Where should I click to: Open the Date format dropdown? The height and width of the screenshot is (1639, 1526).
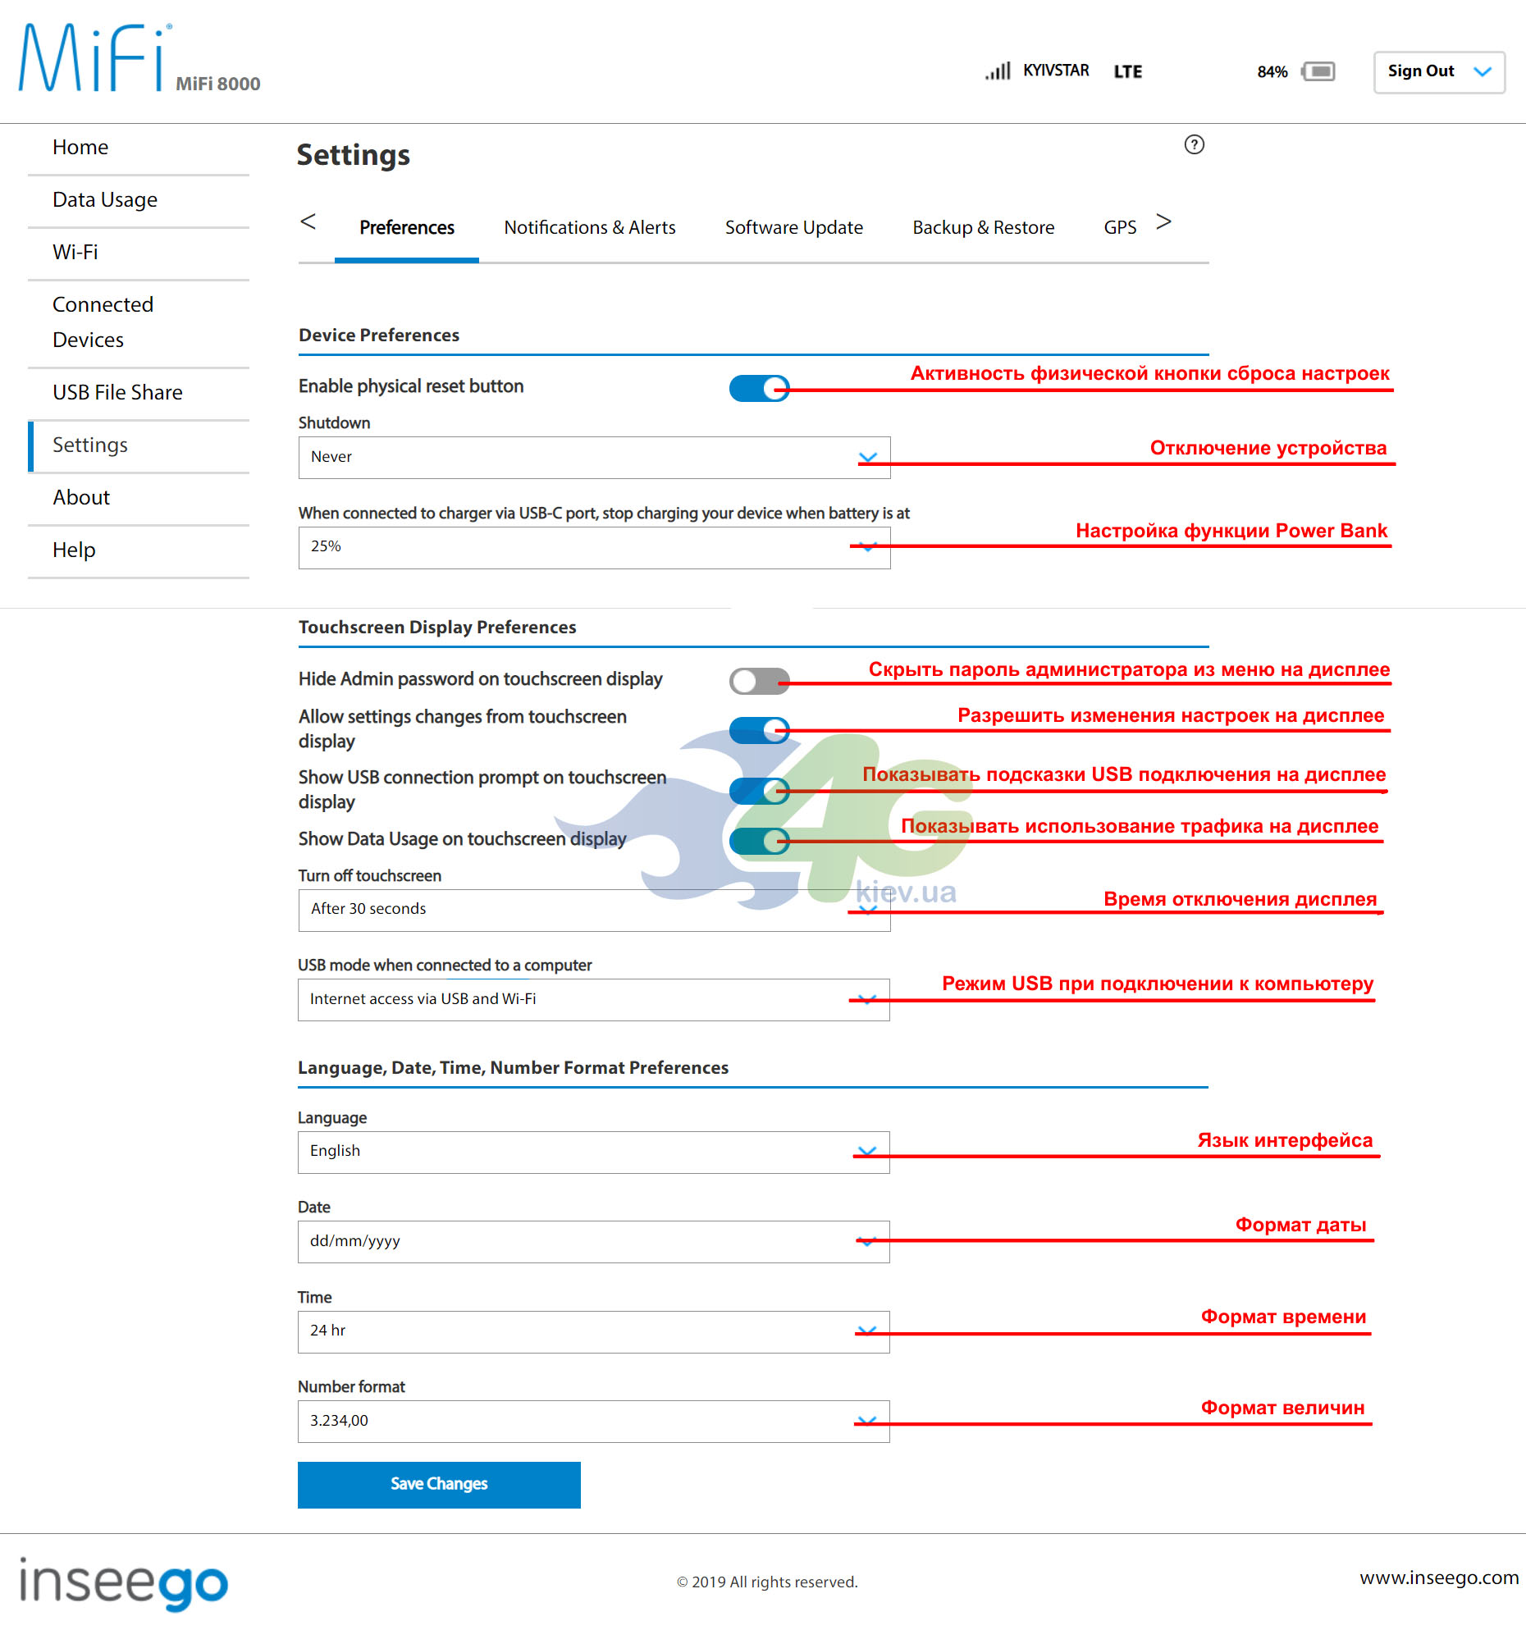point(594,1242)
